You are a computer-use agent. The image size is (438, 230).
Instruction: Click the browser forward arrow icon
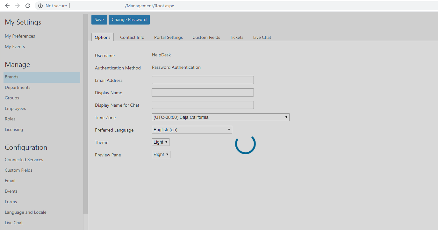click(18, 6)
